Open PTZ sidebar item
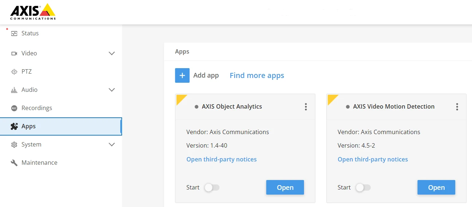 (27, 71)
